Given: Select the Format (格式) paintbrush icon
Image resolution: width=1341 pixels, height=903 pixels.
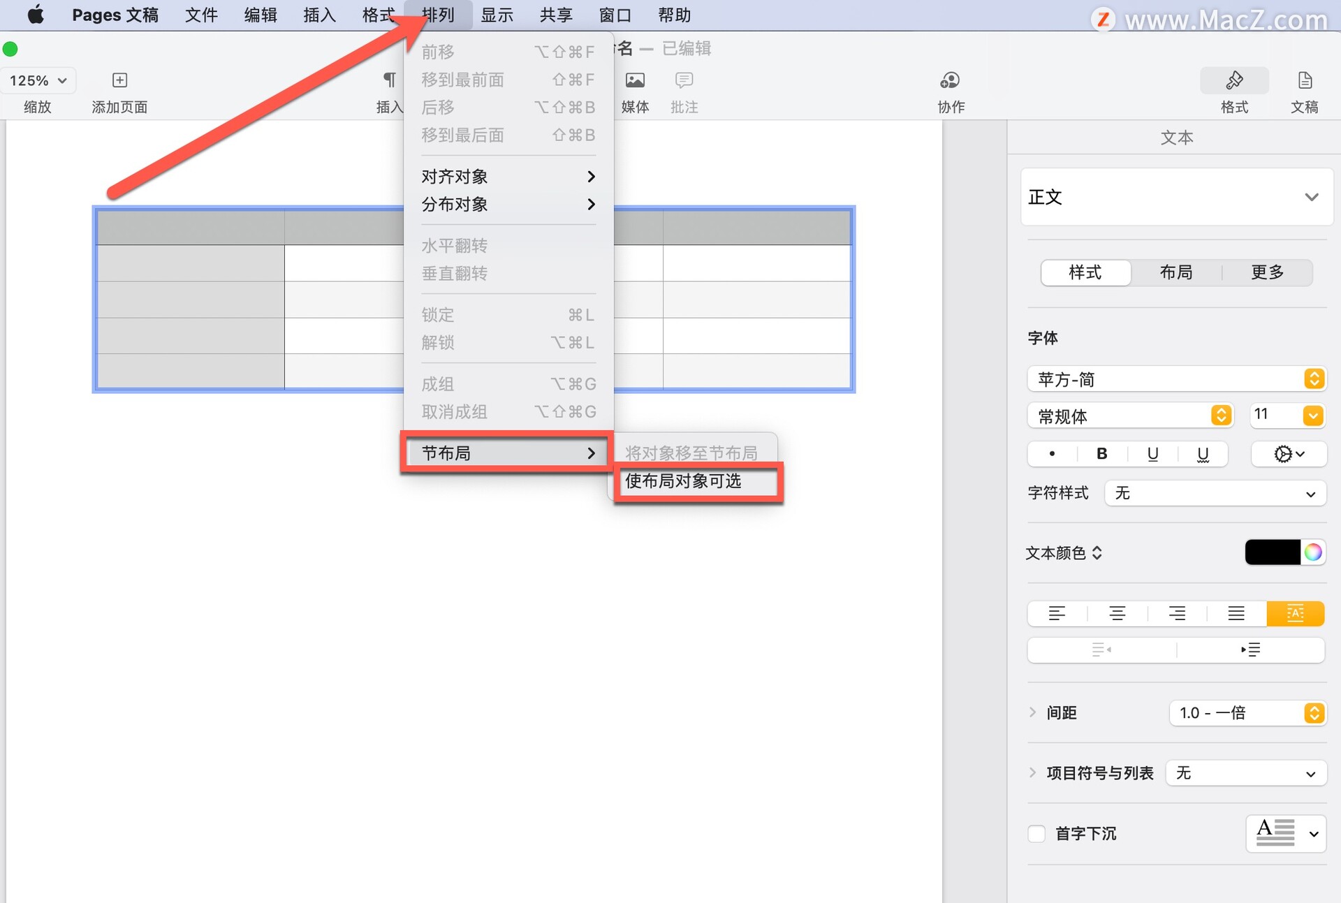Looking at the screenshot, I should pyautogui.click(x=1234, y=80).
